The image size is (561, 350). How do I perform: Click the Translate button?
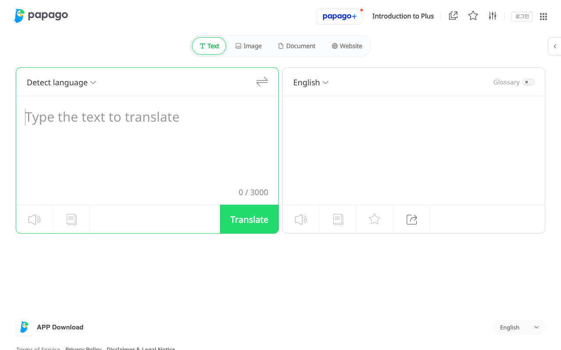click(x=249, y=219)
